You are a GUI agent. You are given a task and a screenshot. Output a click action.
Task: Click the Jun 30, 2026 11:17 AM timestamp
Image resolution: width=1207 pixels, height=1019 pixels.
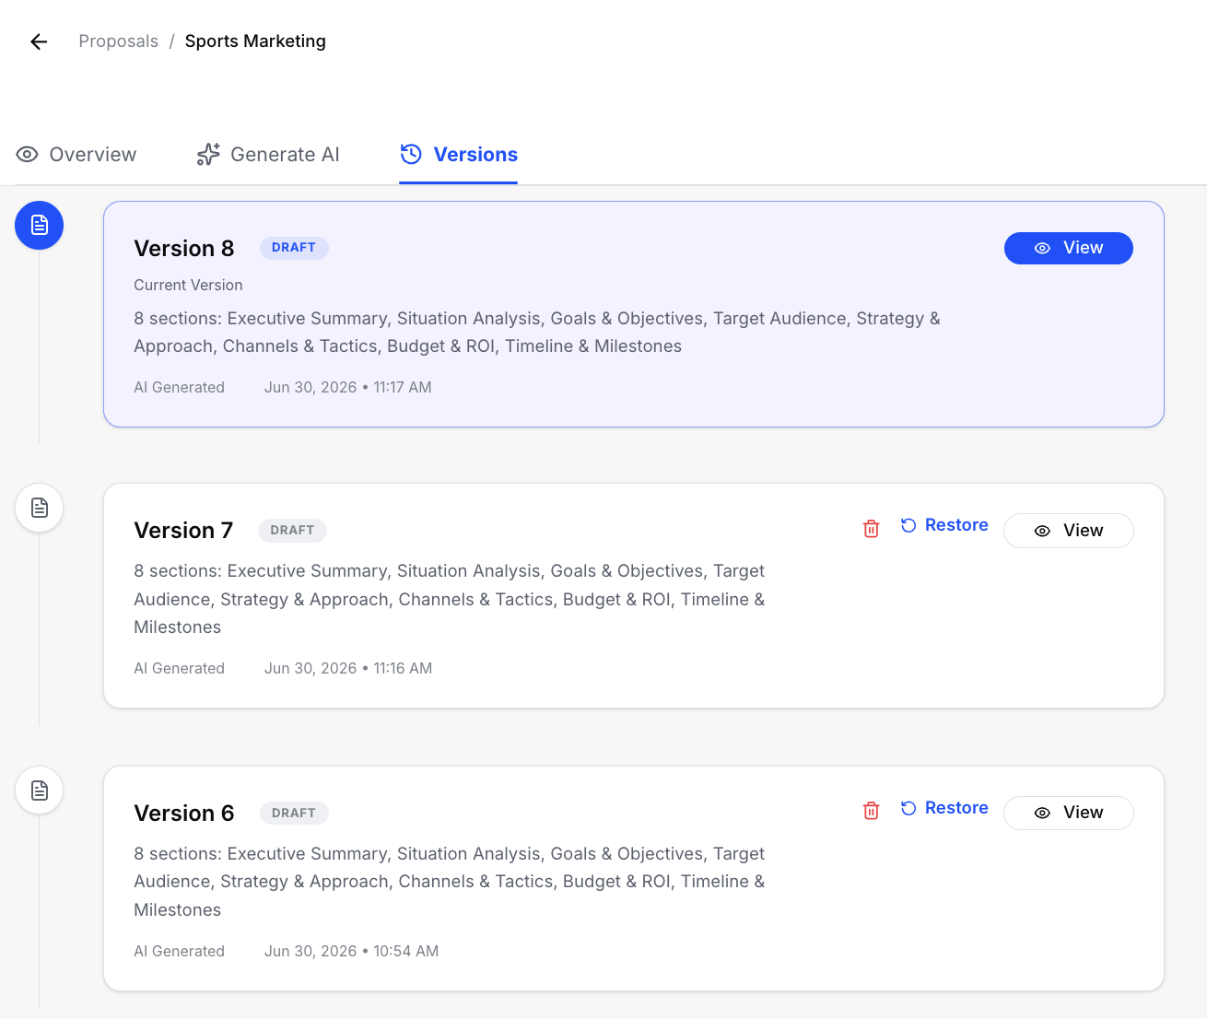348,388
